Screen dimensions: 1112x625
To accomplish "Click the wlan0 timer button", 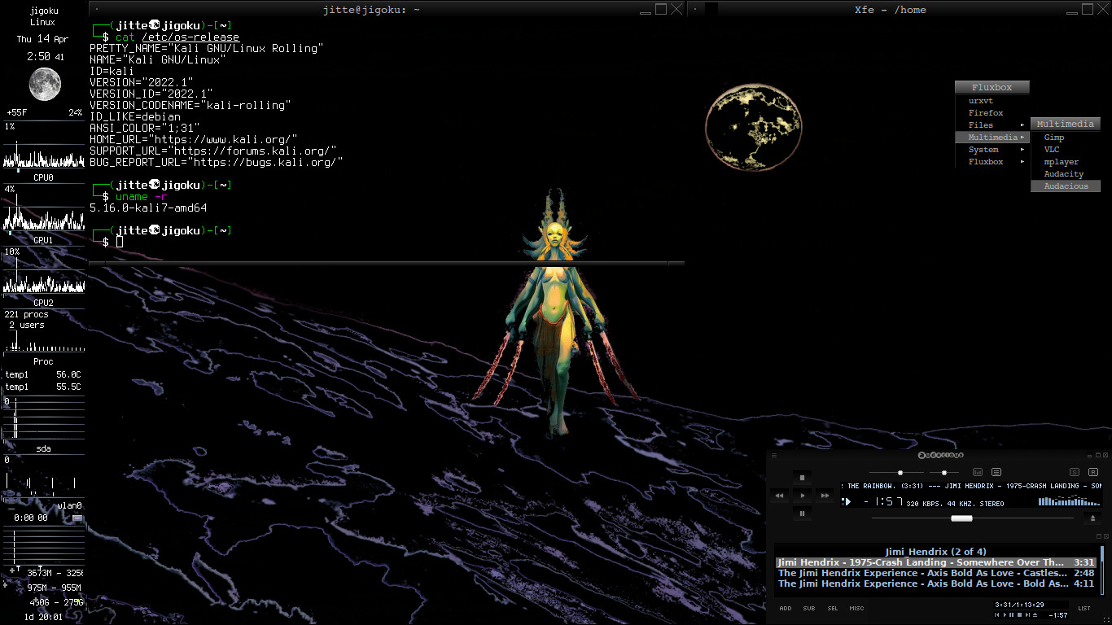I will (77, 518).
